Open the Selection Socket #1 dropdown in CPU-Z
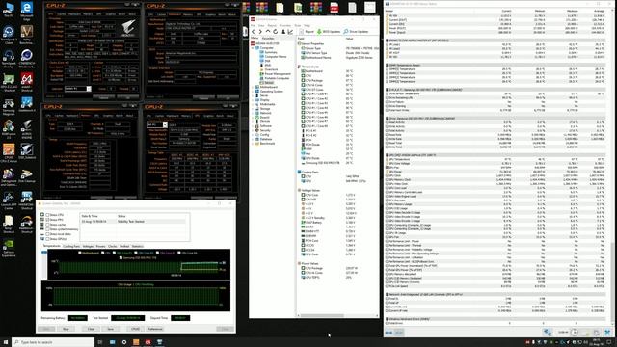The width and height of the screenshot is (617, 347). [77, 89]
